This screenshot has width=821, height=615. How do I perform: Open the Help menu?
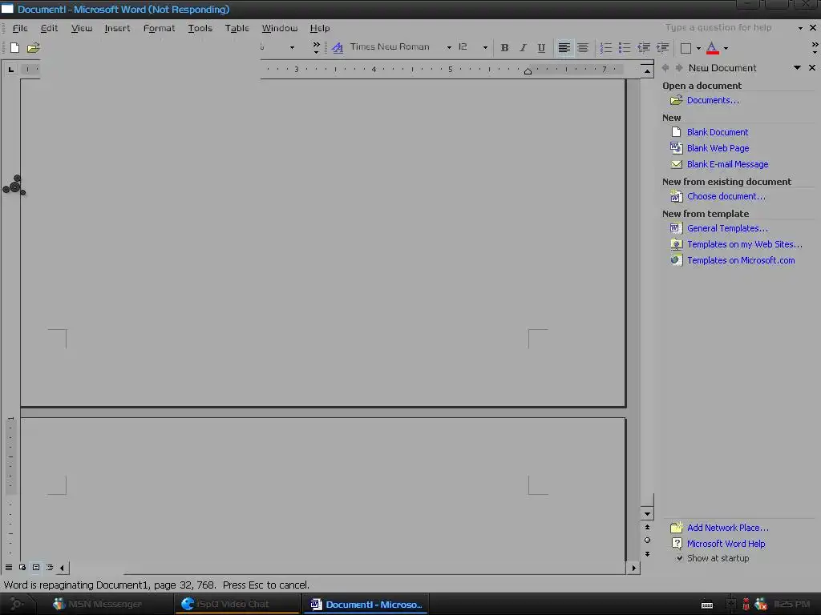pos(319,28)
